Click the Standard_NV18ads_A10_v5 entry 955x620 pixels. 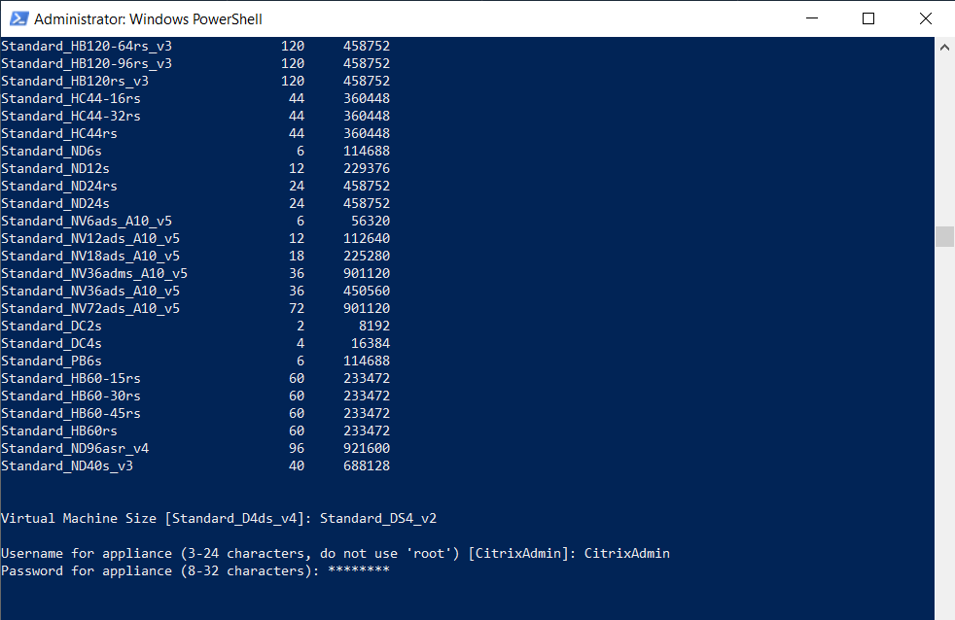coord(90,257)
